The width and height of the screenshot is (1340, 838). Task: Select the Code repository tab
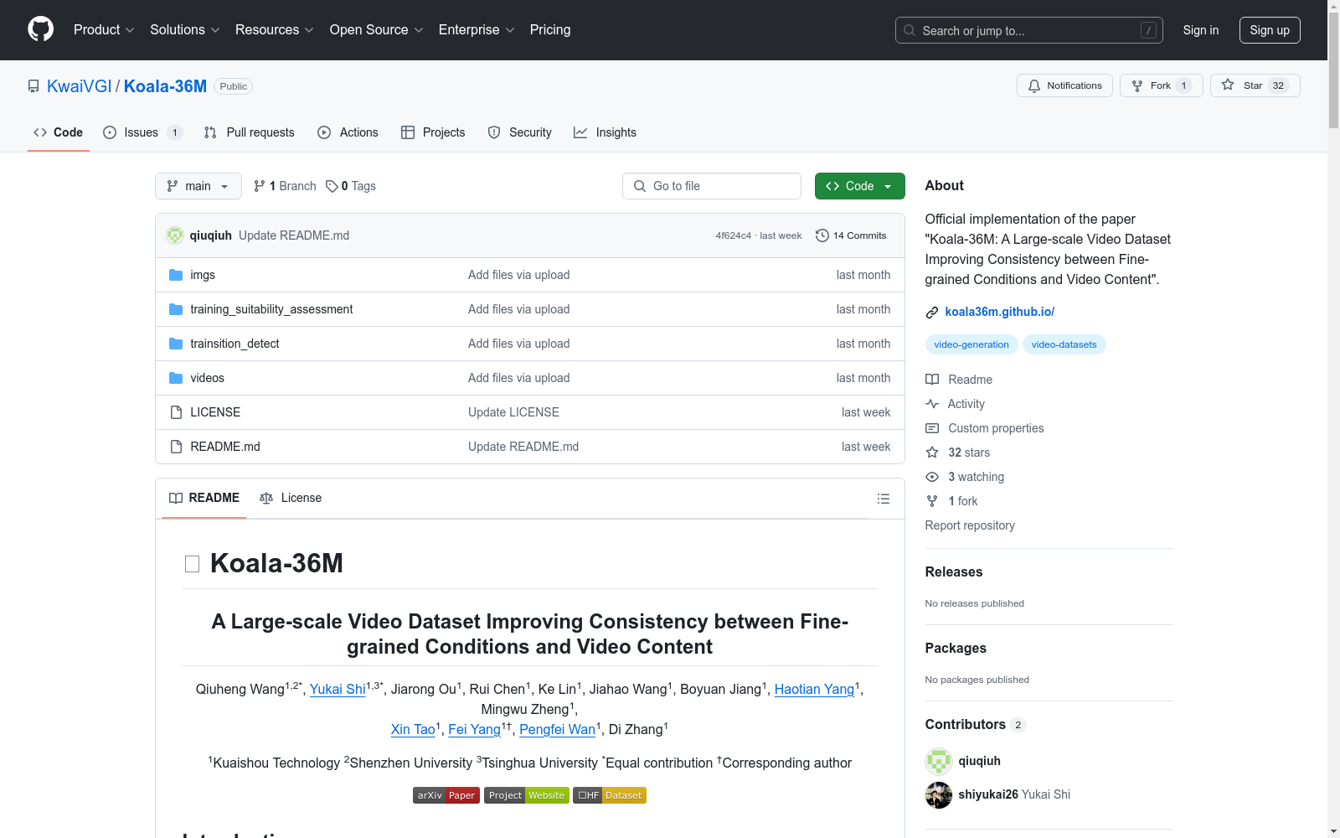coord(58,132)
